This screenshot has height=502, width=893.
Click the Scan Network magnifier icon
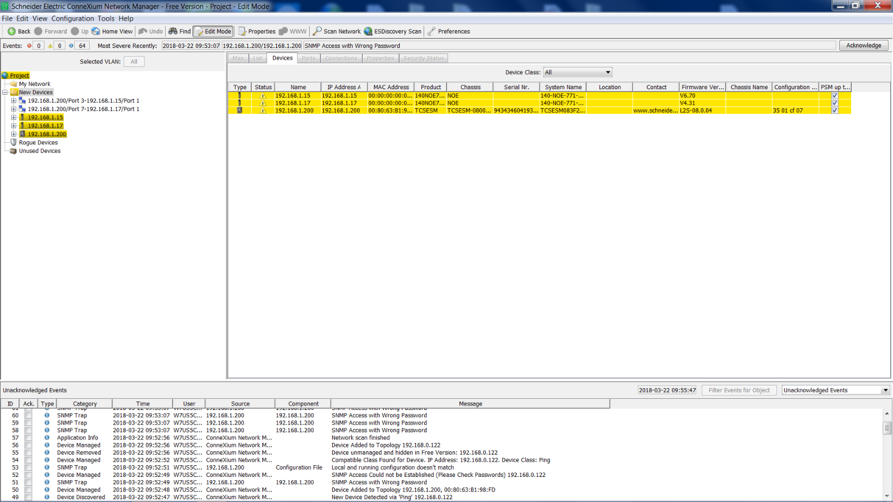(317, 31)
